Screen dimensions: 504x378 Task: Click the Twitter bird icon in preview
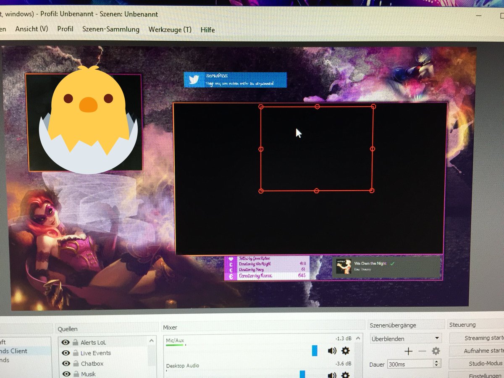coord(193,80)
